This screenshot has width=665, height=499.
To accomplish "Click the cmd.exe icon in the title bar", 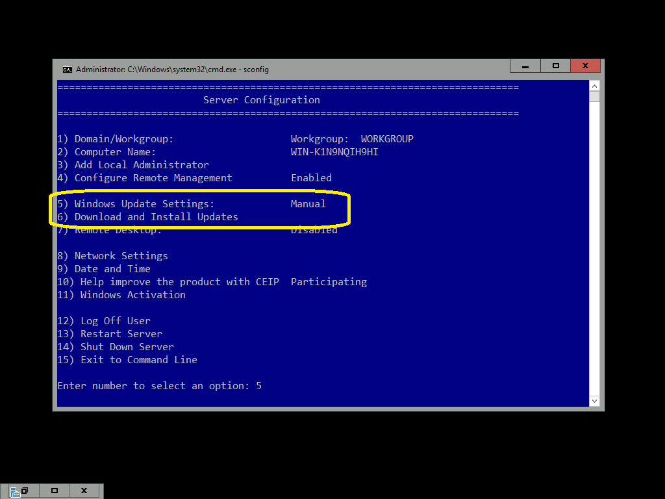I will tap(67, 70).
